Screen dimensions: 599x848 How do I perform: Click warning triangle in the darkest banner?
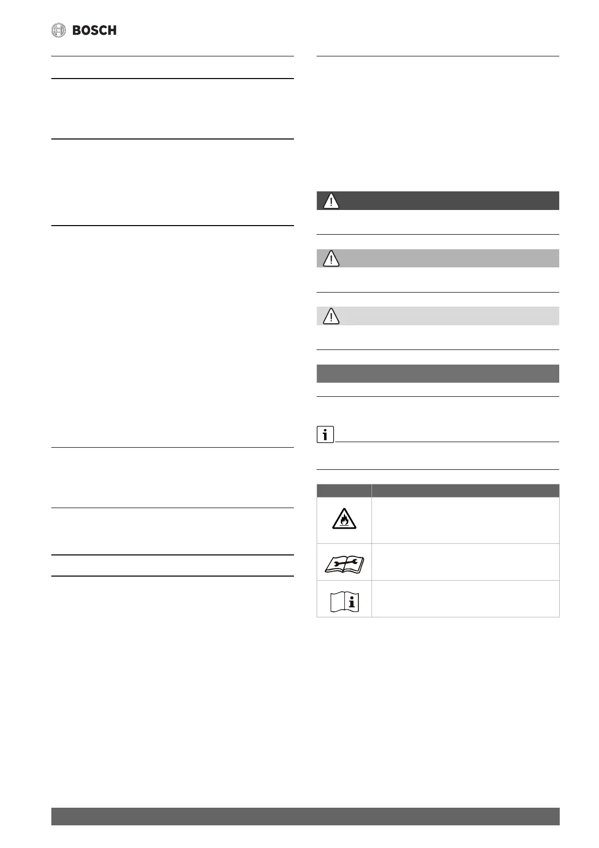[331, 201]
